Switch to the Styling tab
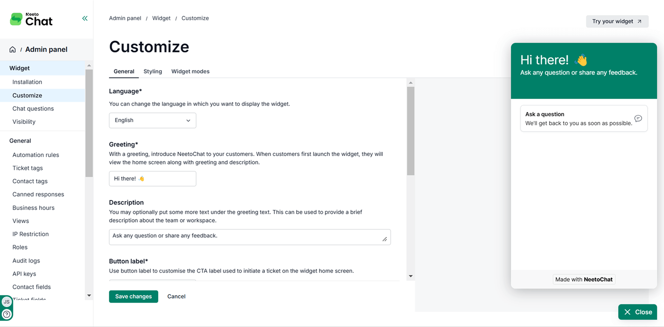The height and width of the screenshot is (327, 664). (x=153, y=72)
